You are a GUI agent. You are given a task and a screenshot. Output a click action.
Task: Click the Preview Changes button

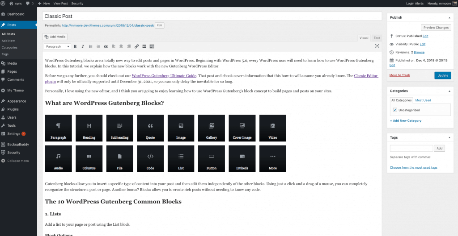(436, 27)
